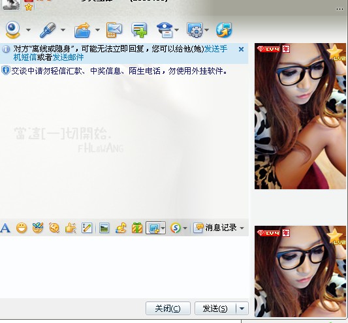The image size is (348, 323).
Task: Open the handwriting pencil input icon
Action: pyautogui.click(x=87, y=228)
